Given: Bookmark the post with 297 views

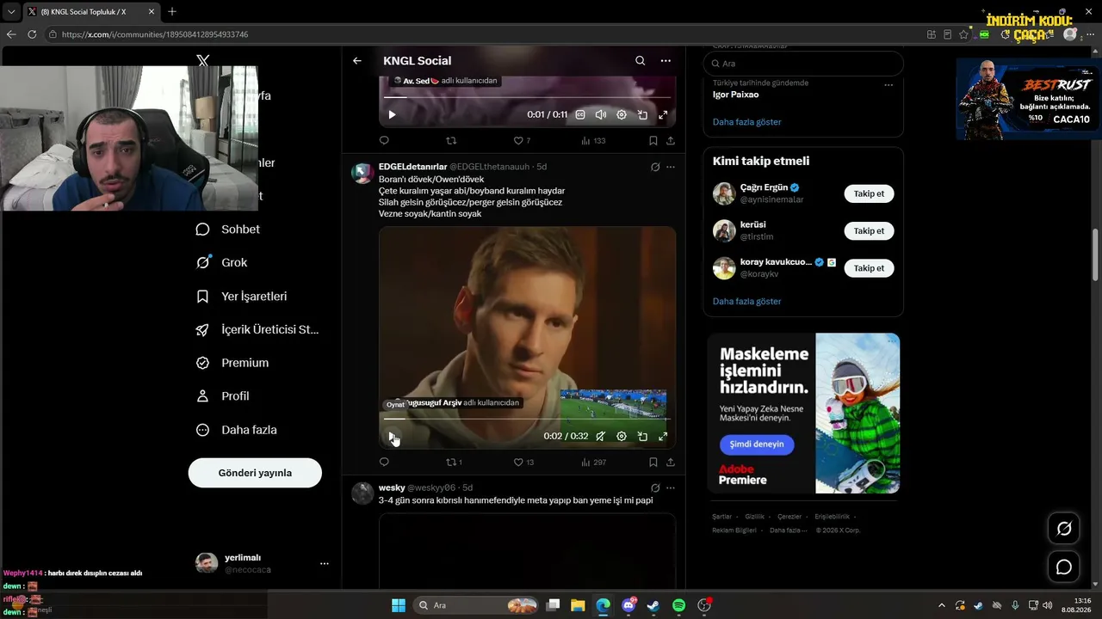Looking at the screenshot, I should click(x=653, y=462).
